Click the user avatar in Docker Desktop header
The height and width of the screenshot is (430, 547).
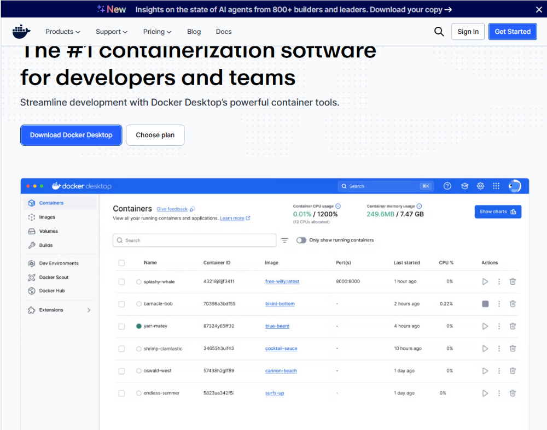pos(515,186)
